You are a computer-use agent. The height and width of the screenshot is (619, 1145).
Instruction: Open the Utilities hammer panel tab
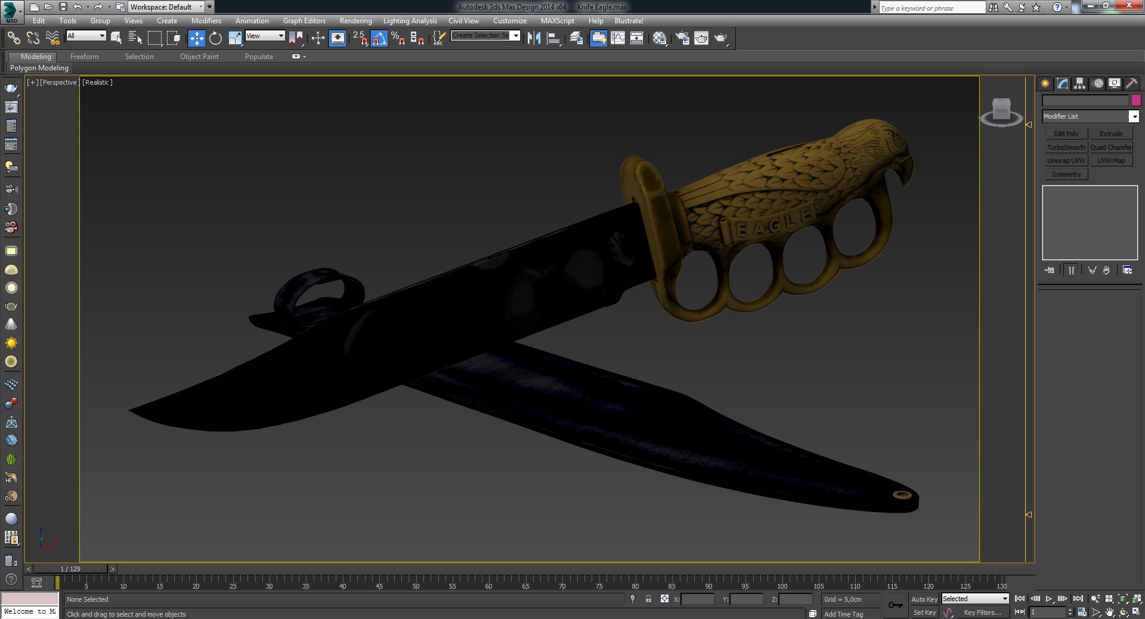pos(1132,83)
